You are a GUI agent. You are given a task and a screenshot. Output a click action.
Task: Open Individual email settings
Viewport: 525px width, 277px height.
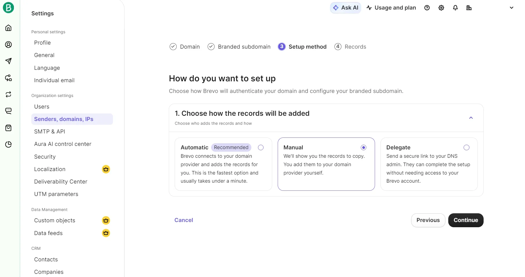(54, 80)
